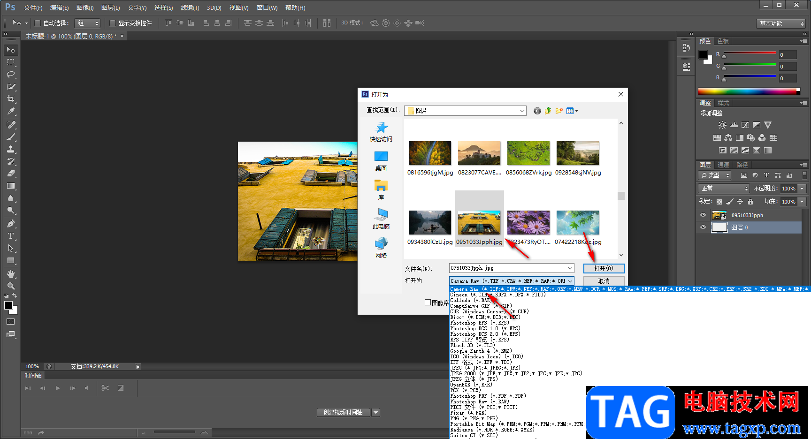The height and width of the screenshot is (439, 811).
Task: Choose the Type tool
Action: 11,236
